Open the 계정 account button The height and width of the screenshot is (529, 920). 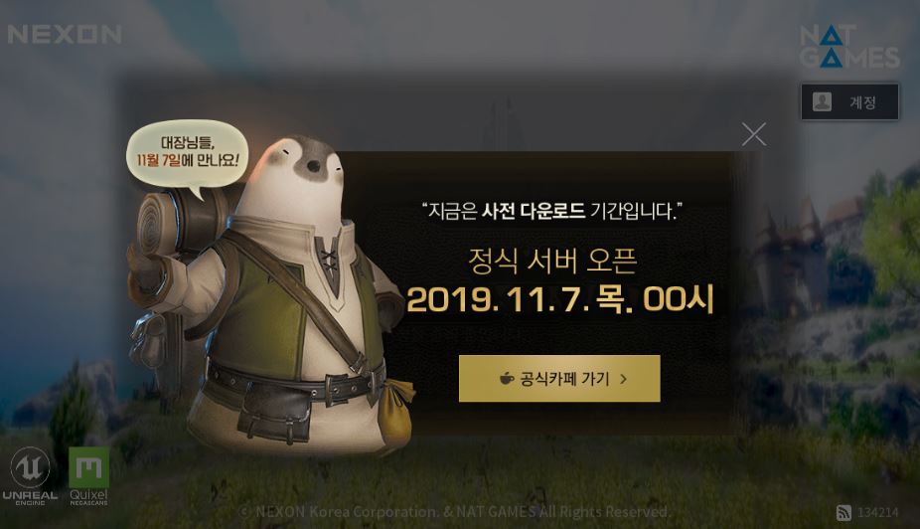point(849,102)
